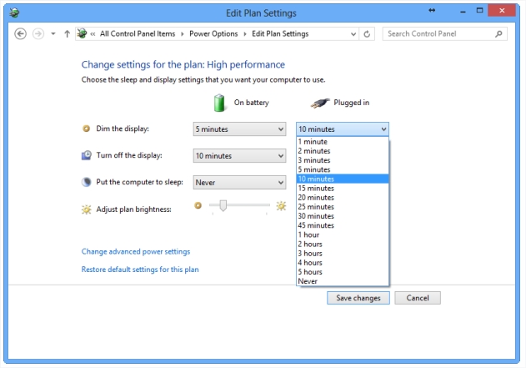The width and height of the screenshot is (526, 368).
Task: Choose 1 minute from the list
Action: coord(343,142)
